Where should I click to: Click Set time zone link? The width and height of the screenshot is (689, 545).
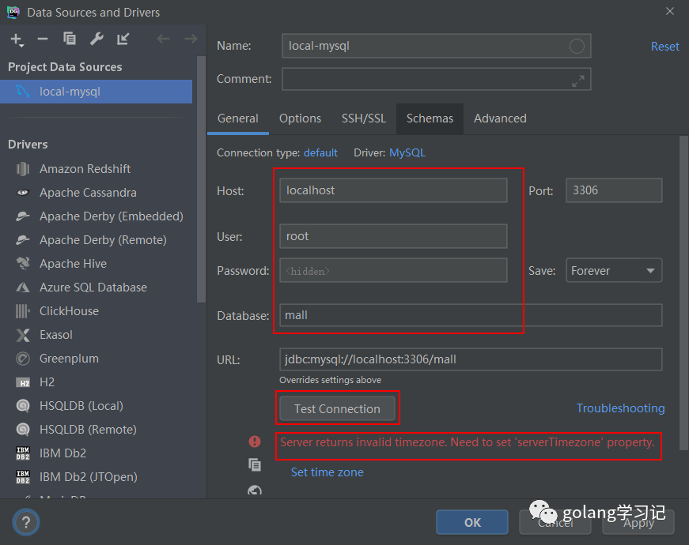click(327, 472)
